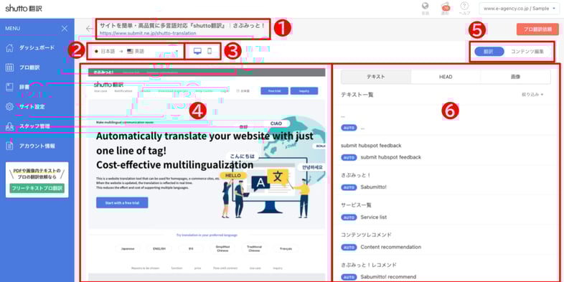564x282 pixels.
Task: Close the MENU sidebar with X
Action: pos(65,29)
